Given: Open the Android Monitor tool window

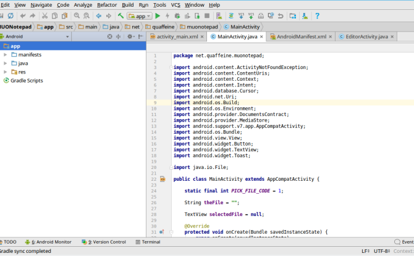Looking at the screenshot, I should tap(51, 242).
